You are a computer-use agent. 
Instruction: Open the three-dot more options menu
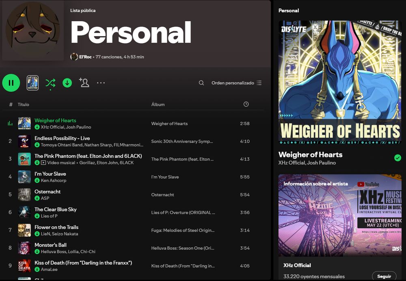tap(101, 83)
